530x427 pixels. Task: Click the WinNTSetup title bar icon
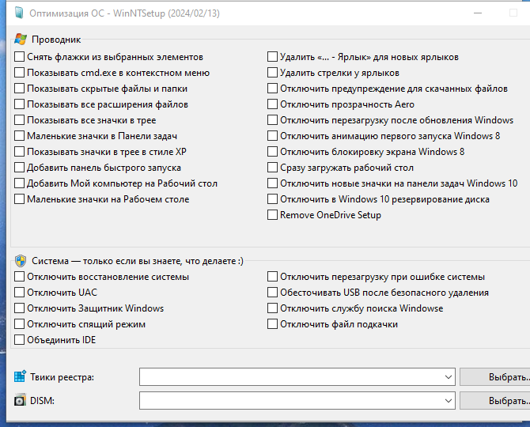pos(19,13)
